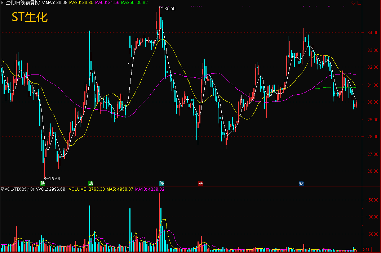Click the red split-panel icon at top right
The image size is (381, 253).
359,3
